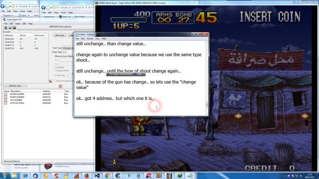Launch Internet Explorer from the taskbar

pos(25,176)
